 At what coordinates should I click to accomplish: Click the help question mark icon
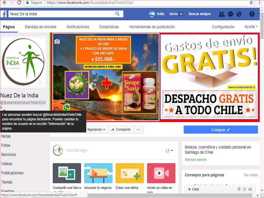tap(252, 14)
